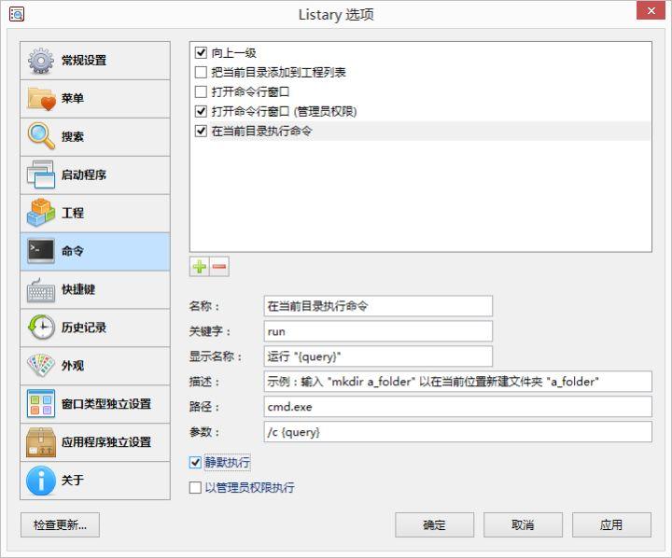Click the 快捷键 keyboard icon

click(41, 289)
